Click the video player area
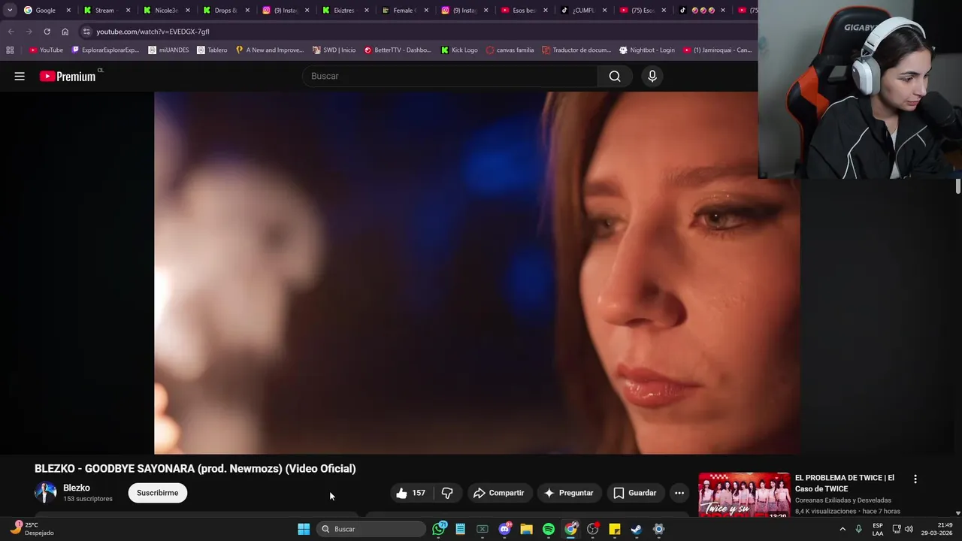 [x=476, y=273]
